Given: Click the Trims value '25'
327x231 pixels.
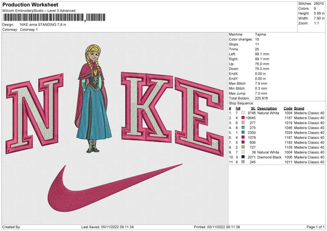Looking at the screenshot, I should tap(257, 49).
